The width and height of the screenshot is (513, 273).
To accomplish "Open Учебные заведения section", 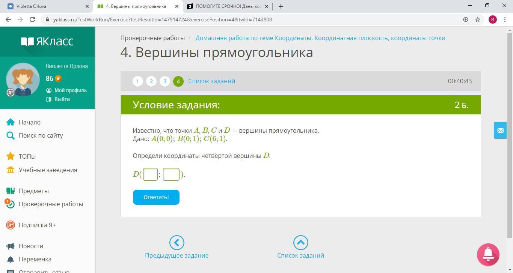I will coord(48,170).
